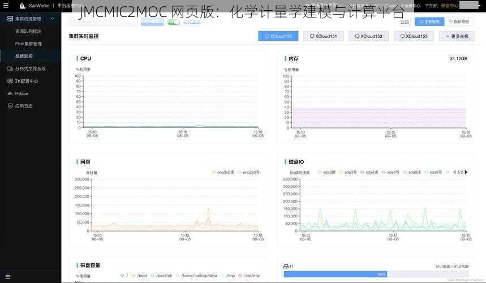This screenshot has height=283, width=486.
Task: Open the hamburger menu at top left
Action: pos(6,5)
